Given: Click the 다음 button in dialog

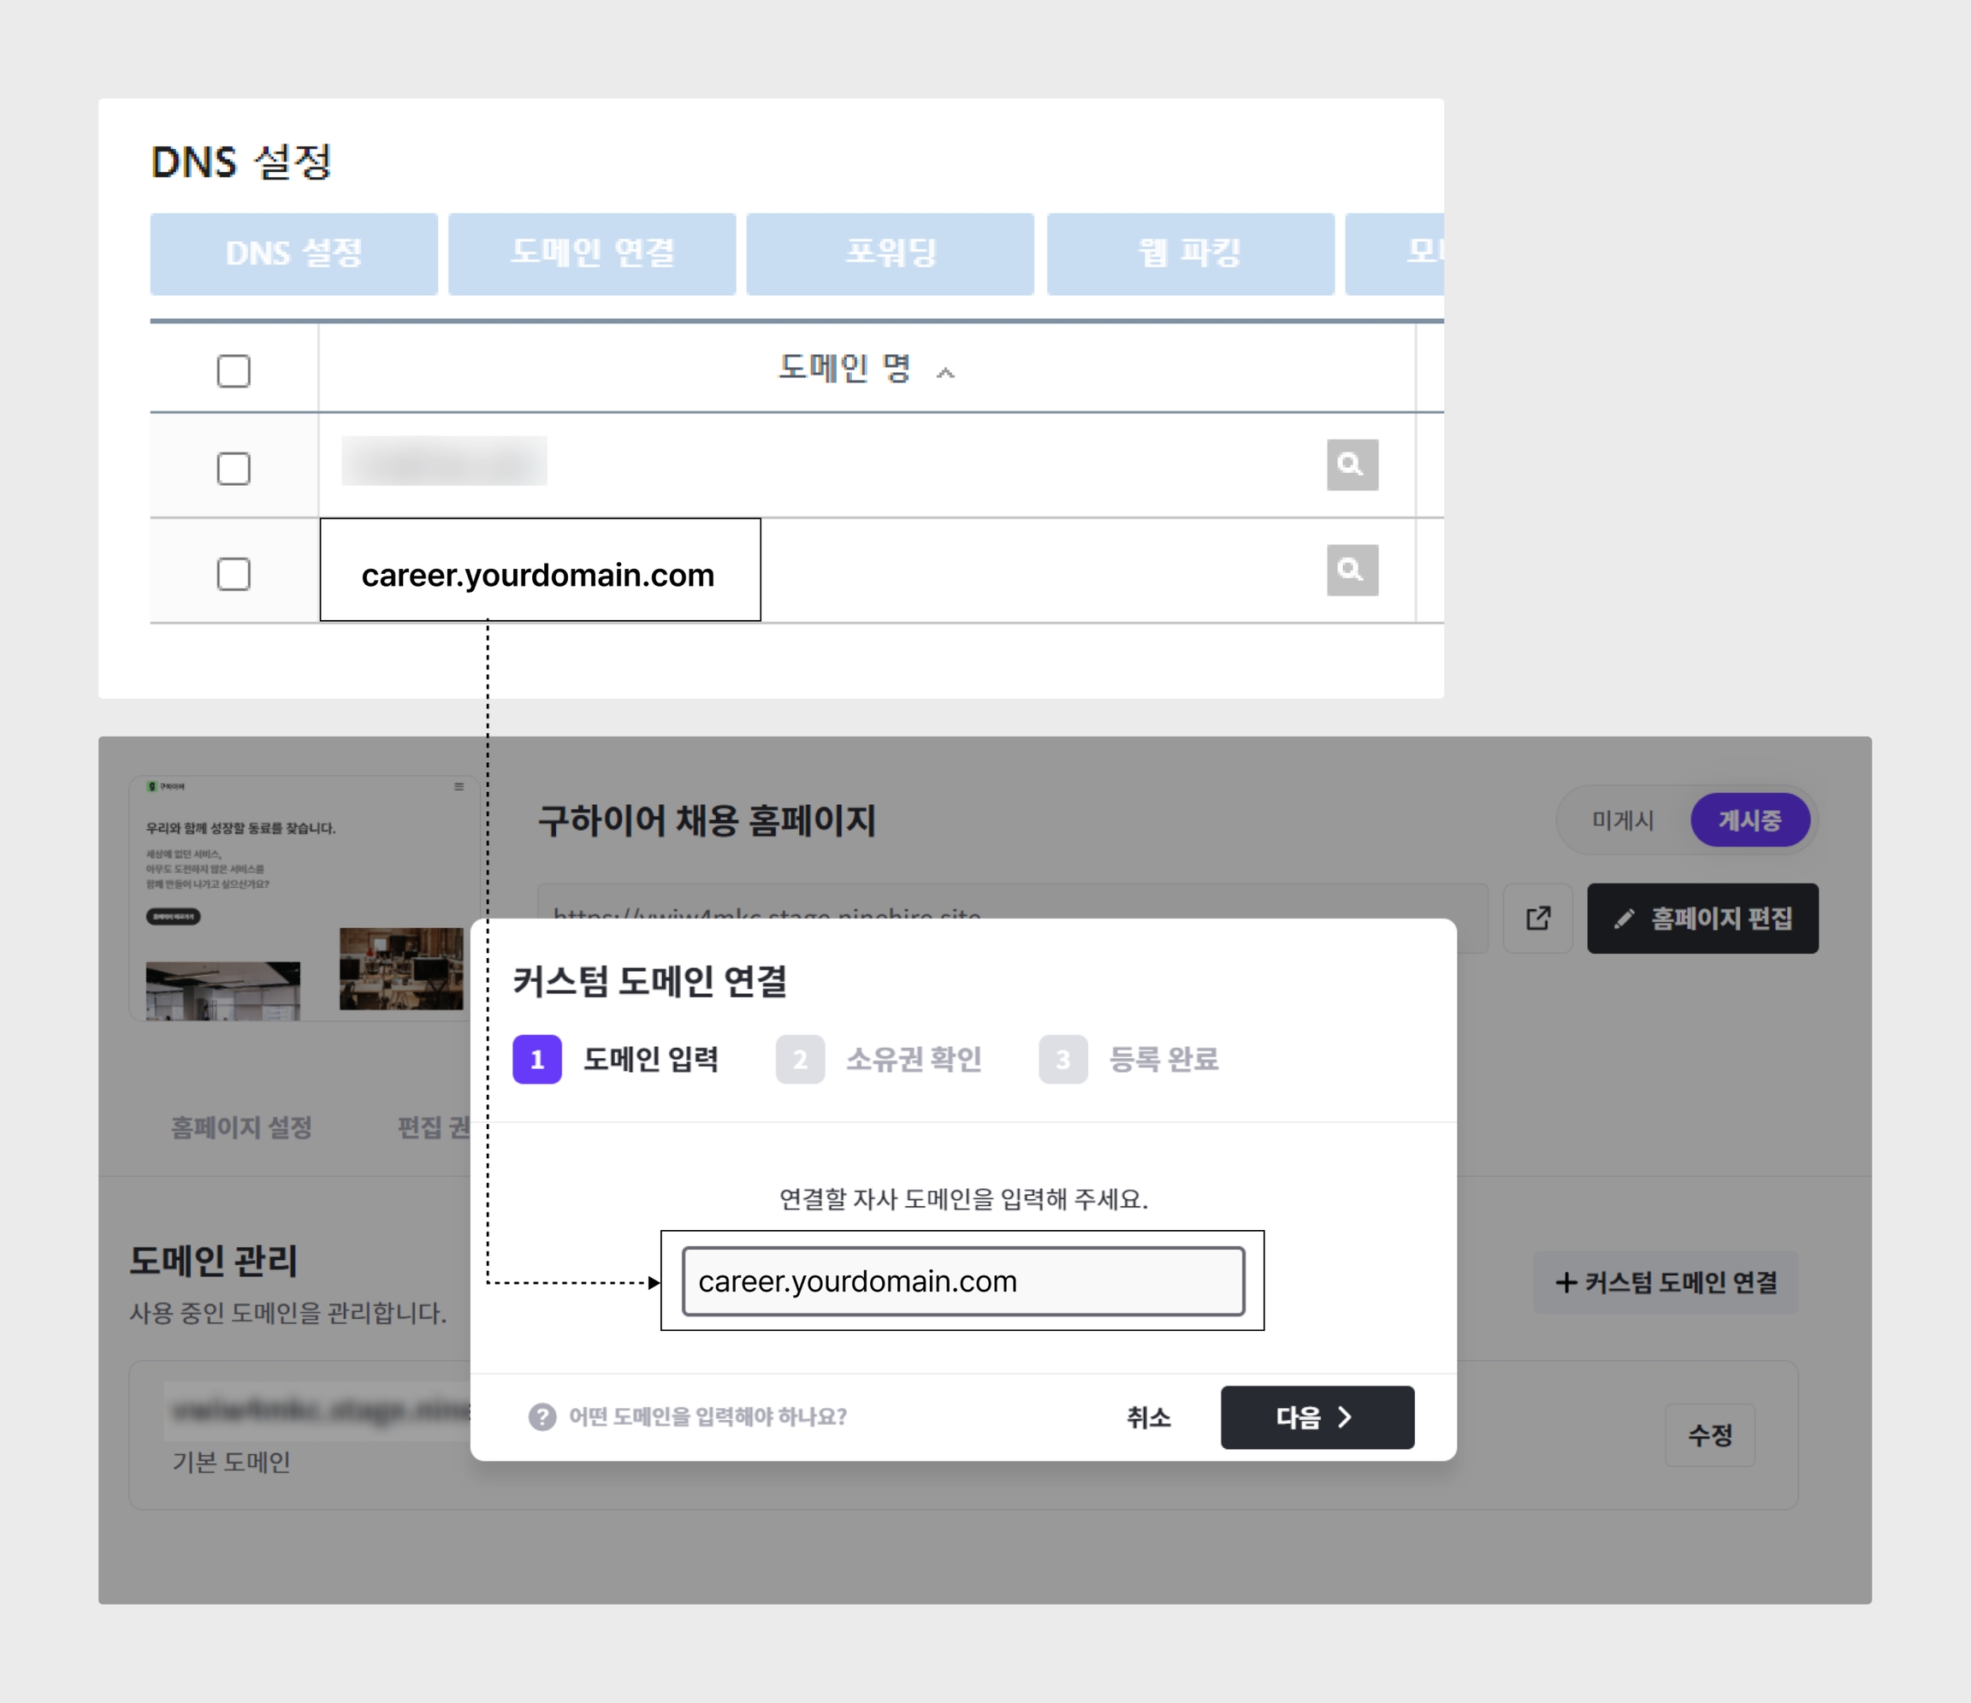Looking at the screenshot, I should pyautogui.click(x=1317, y=1416).
